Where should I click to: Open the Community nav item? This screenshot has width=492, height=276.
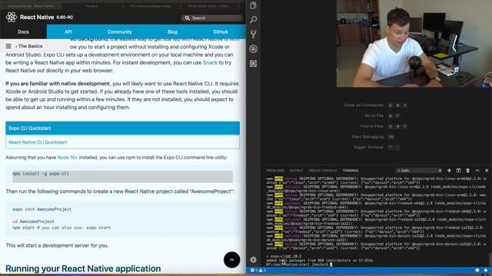pos(120,32)
